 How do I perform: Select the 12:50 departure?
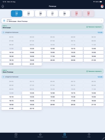(52, 93)
